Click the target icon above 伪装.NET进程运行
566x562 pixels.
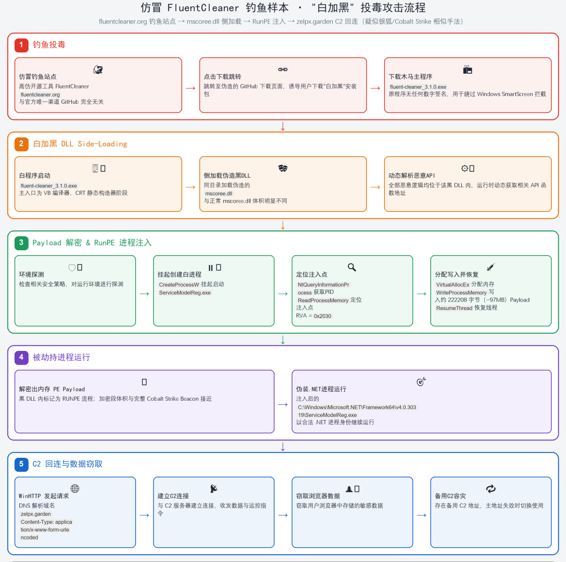421,382
